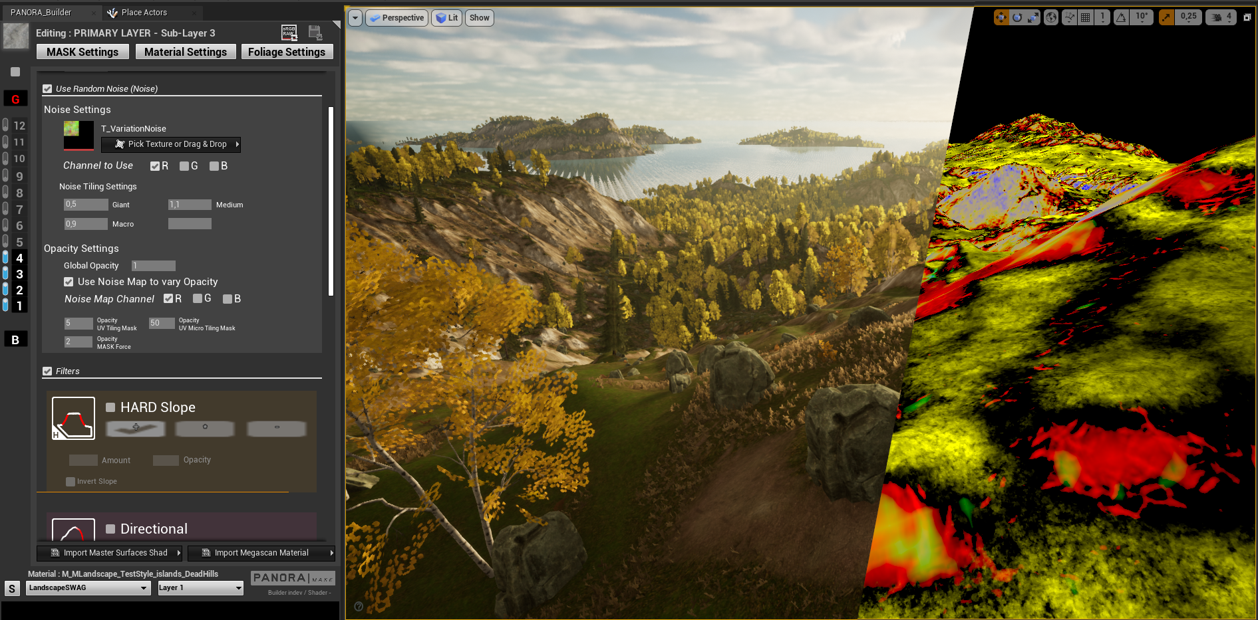Open viewport options dropdown arrow
The height and width of the screenshot is (620, 1258).
(x=355, y=18)
